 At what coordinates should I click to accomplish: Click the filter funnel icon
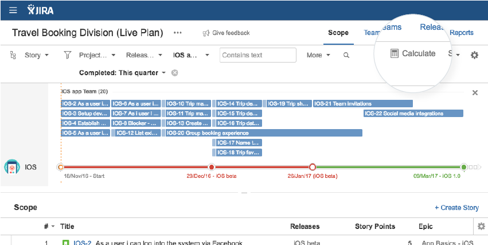(x=67, y=55)
